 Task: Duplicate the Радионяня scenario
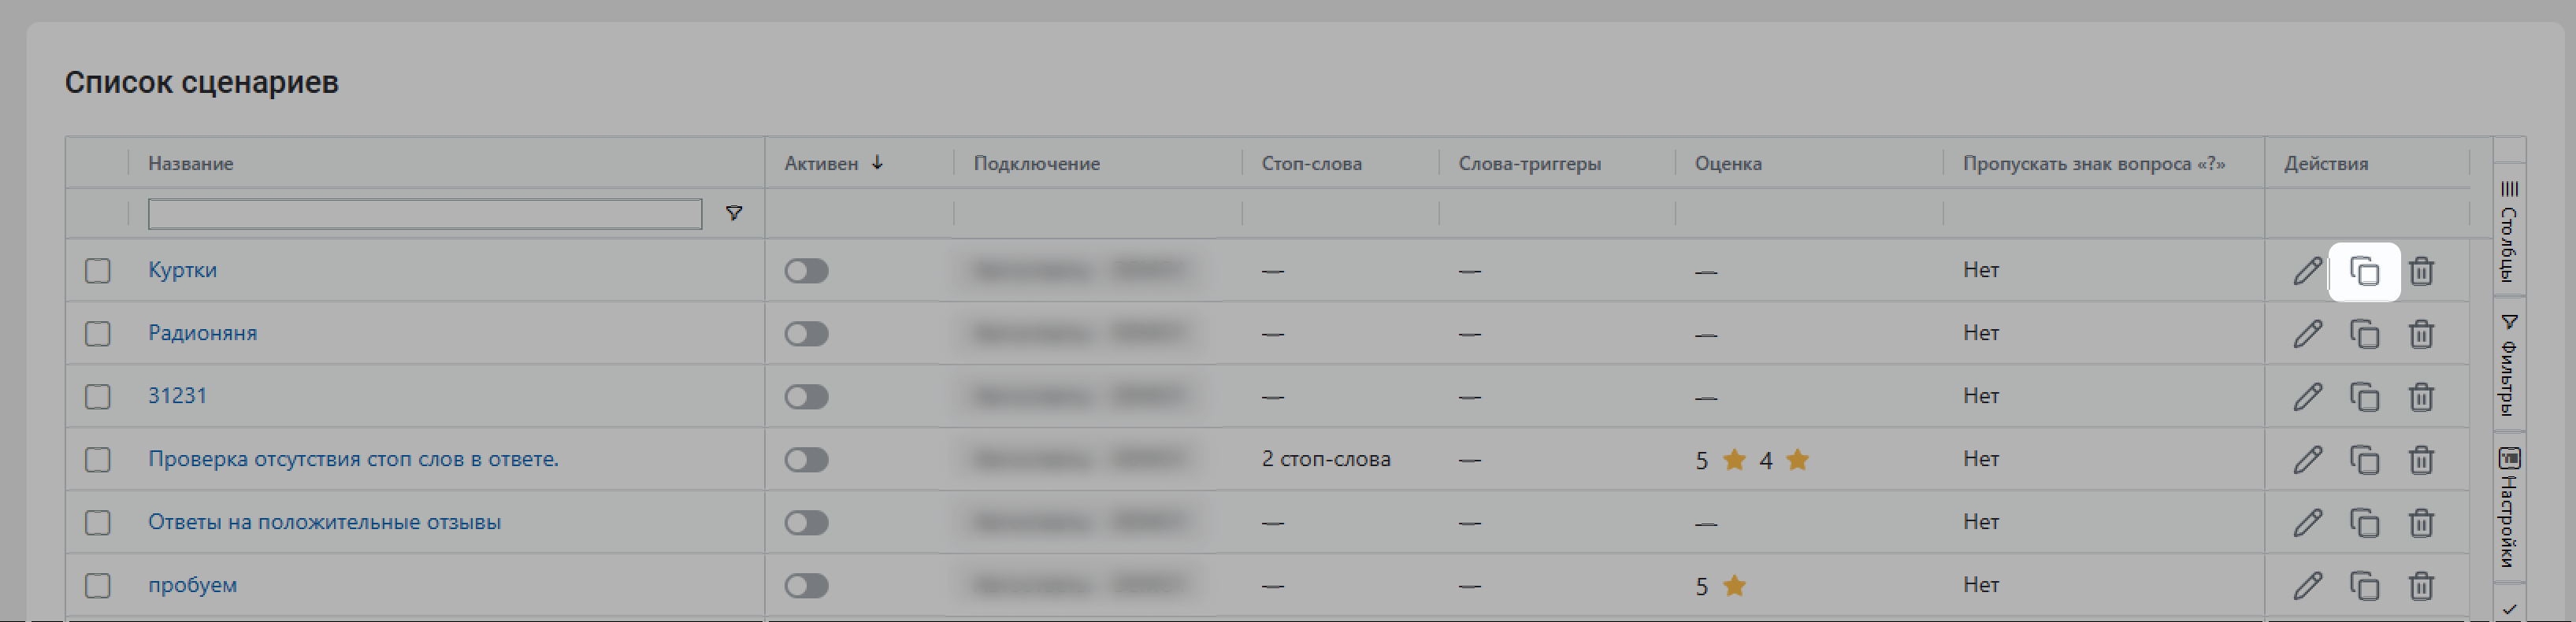pos(2364,334)
